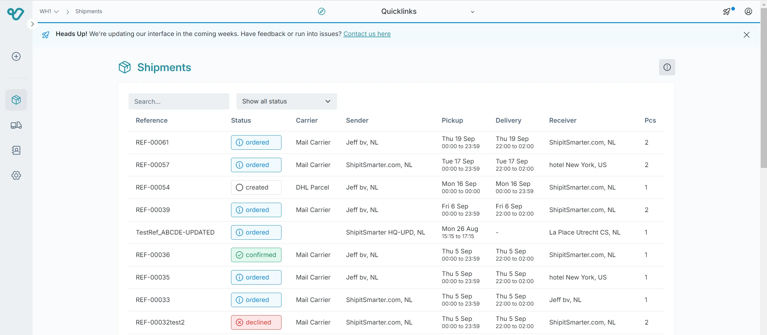
Task: Click the info button beside Shipments title
Action: tap(667, 67)
